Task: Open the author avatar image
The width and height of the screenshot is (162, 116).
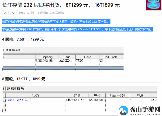Action: (154, 5)
